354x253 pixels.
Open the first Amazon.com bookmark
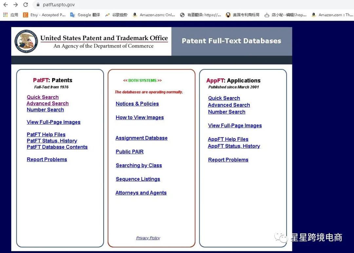tap(154, 15)
